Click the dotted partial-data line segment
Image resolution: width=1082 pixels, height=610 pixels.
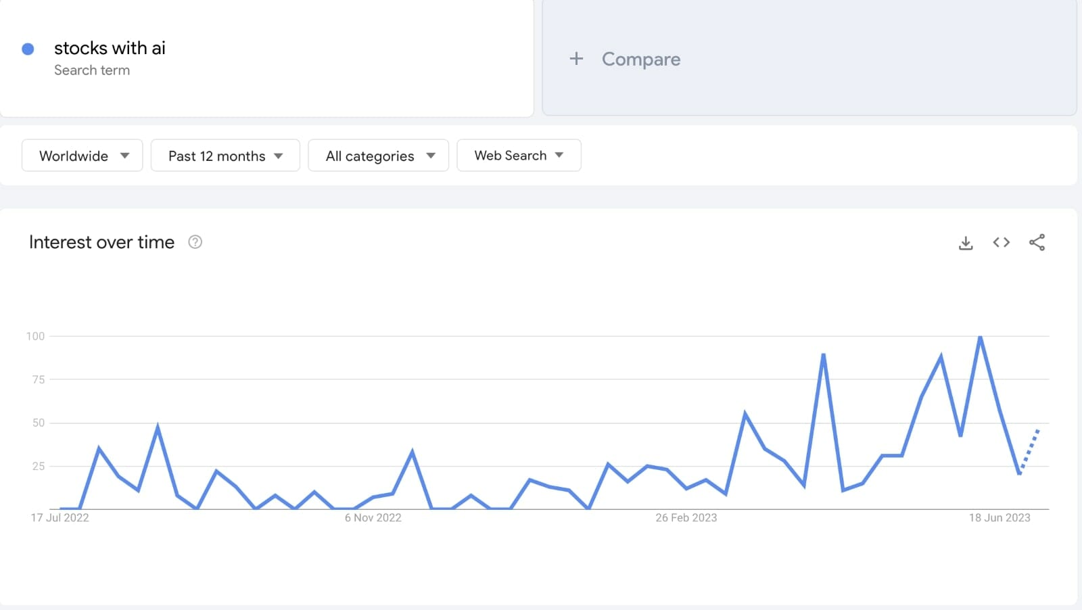pos(1030,449)
